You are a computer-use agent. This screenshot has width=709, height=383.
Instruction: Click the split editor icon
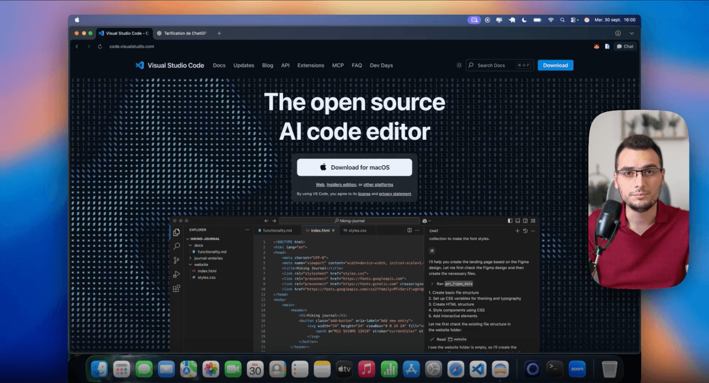tap(410, 230)
